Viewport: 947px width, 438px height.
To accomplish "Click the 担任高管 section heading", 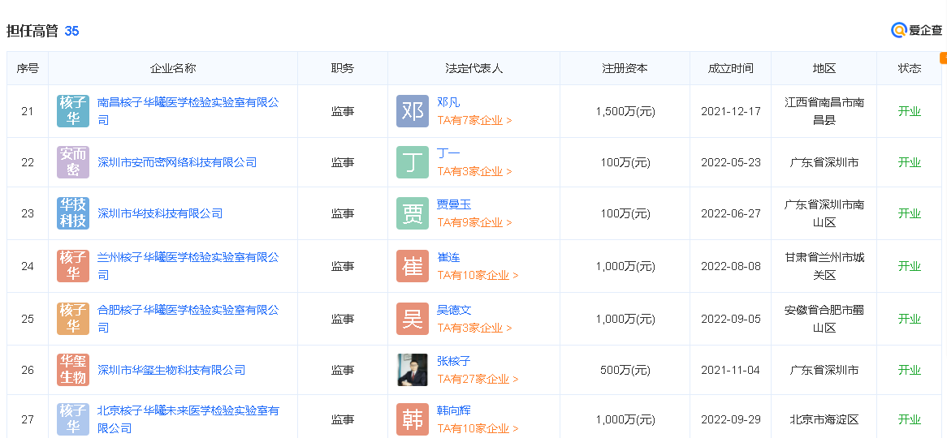I will click(32, 31).
